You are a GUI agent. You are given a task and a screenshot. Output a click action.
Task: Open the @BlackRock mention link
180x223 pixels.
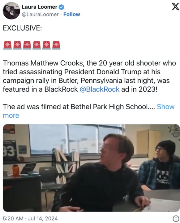click(x=100, y=89)
